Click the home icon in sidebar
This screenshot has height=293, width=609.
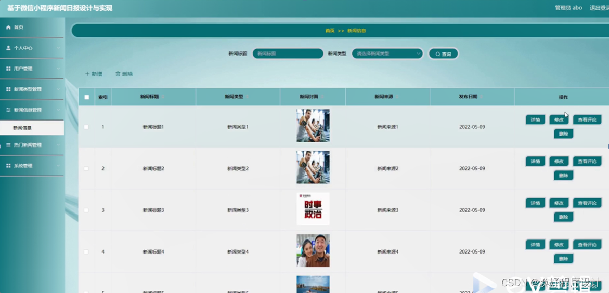tap(8, 27)
